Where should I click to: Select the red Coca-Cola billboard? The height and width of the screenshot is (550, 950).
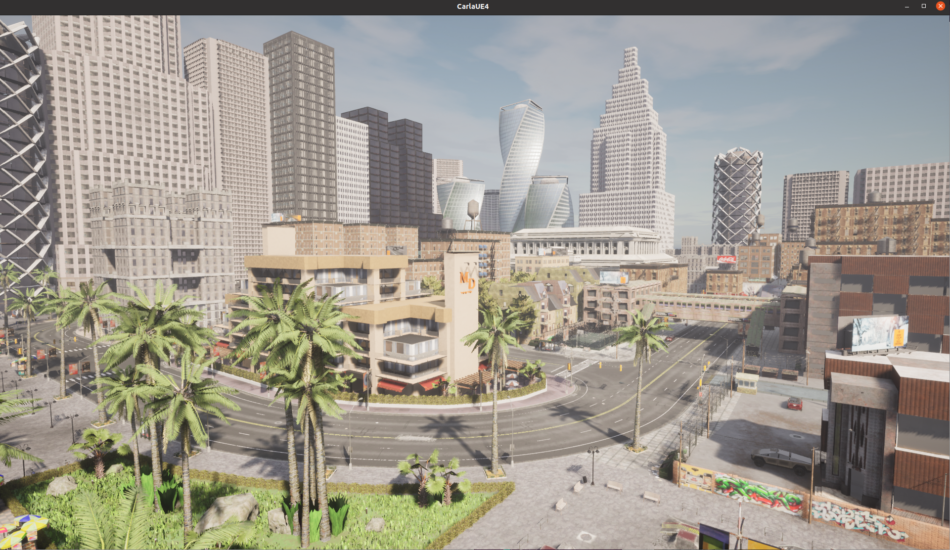(726, 259)
